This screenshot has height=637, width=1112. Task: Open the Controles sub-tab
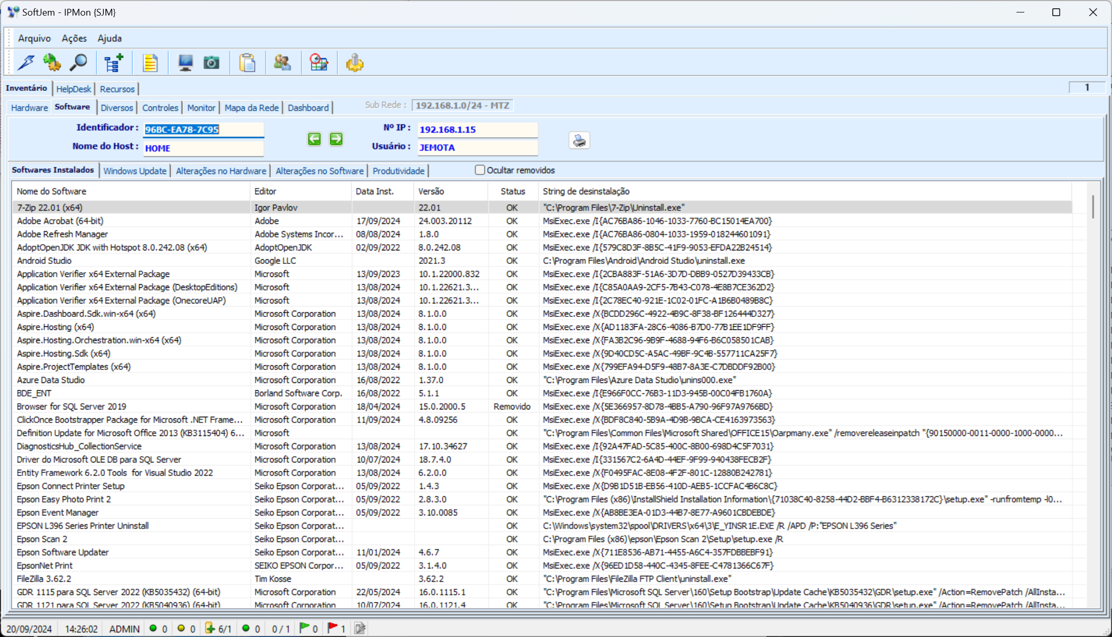coord(160,108)
